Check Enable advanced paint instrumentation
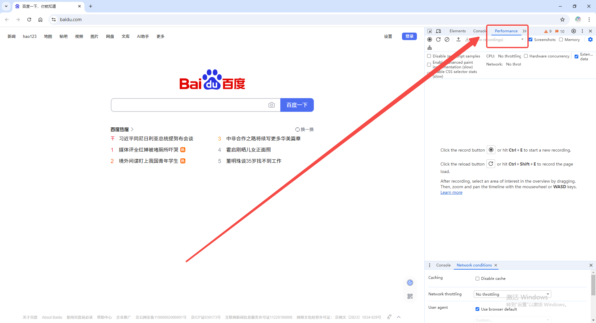 [x=429, y=65]
